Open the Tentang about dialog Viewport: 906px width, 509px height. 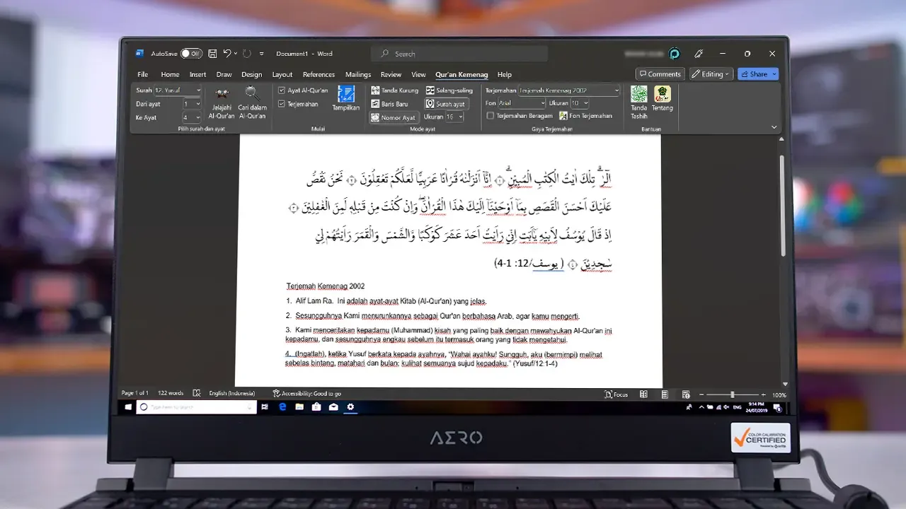[x=663, y=99]
